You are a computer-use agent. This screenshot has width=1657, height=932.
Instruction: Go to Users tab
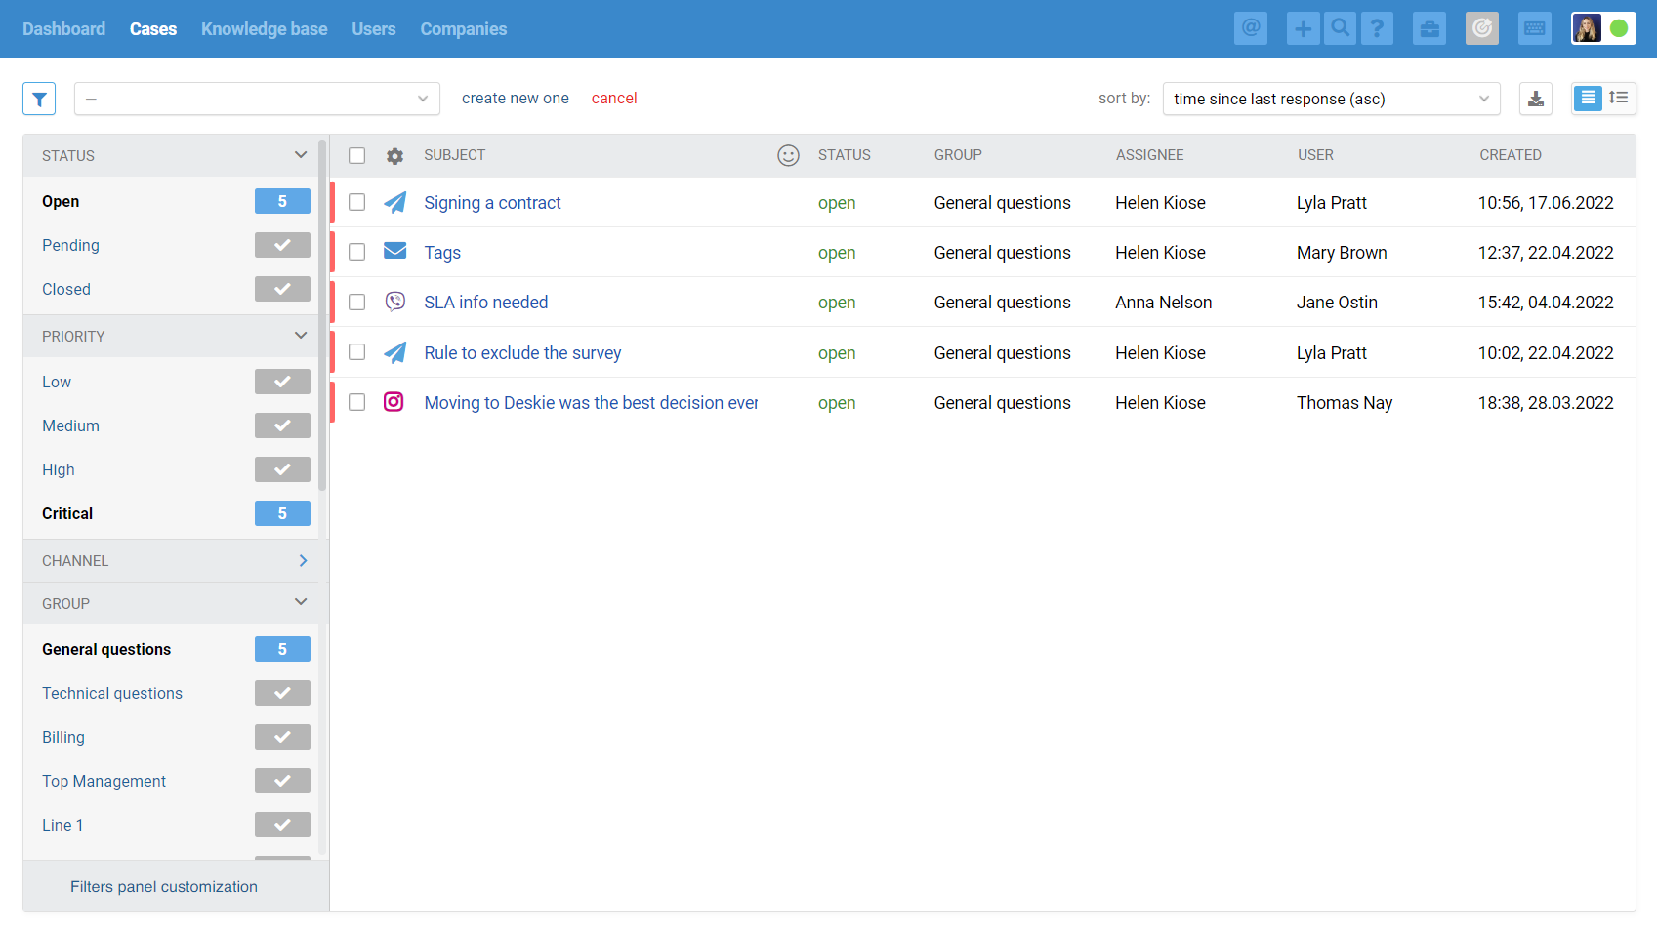pyautogui.click(x=374, y=29)
